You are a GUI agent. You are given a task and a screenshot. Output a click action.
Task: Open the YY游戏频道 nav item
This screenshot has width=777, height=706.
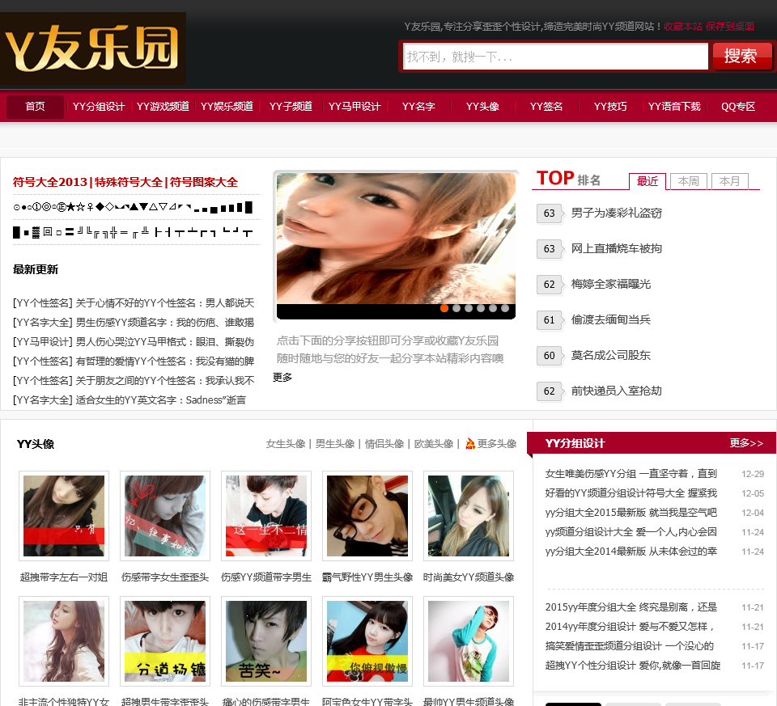pyautogui.click(x=163, y=107)
